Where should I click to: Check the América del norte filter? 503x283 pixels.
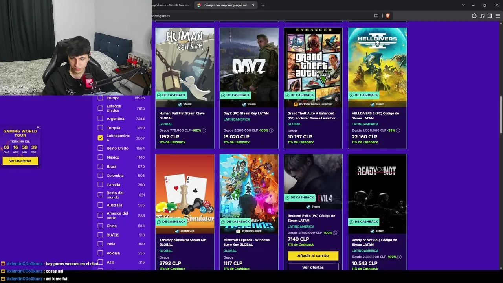point(100,215)
